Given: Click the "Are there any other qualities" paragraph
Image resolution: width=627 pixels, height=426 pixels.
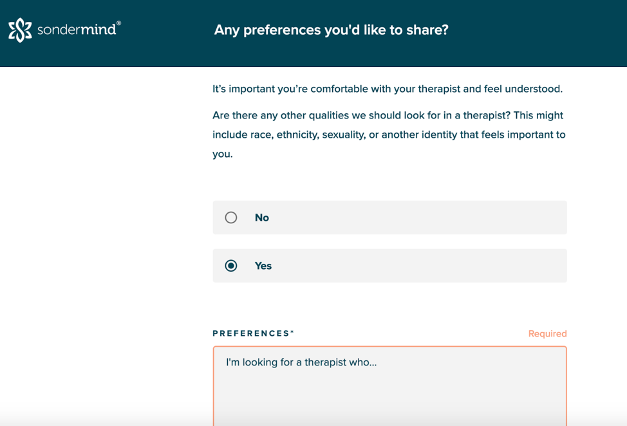Looking at the screenshot, I should coord(389,135).
